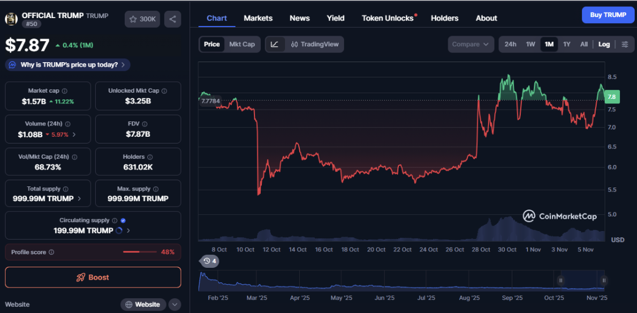Open the Yield tab
637x313 pixels.
[x=336, y=18]
